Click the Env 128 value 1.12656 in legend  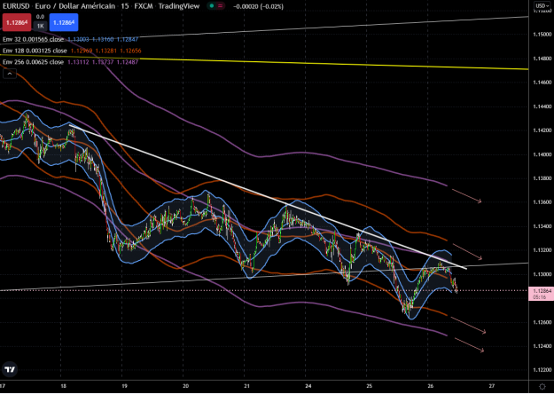(130, 51)
